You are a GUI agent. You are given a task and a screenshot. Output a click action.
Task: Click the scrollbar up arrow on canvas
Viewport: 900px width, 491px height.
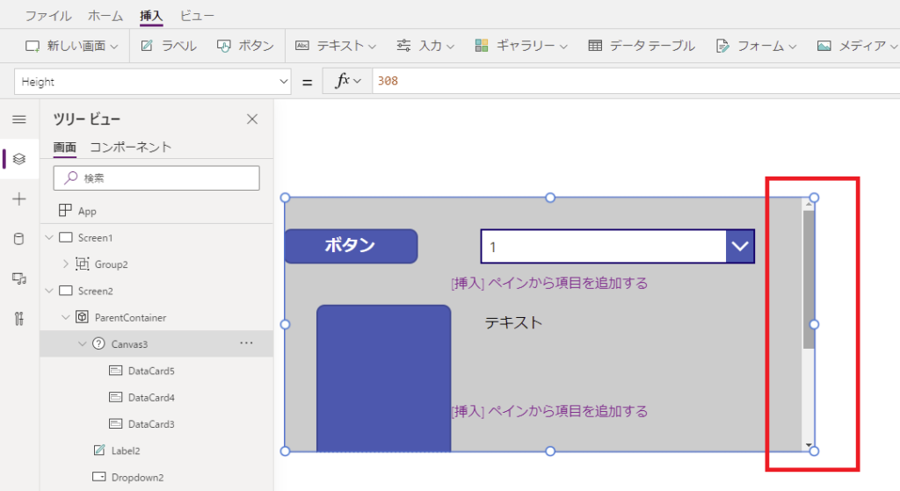pos(809,204)
